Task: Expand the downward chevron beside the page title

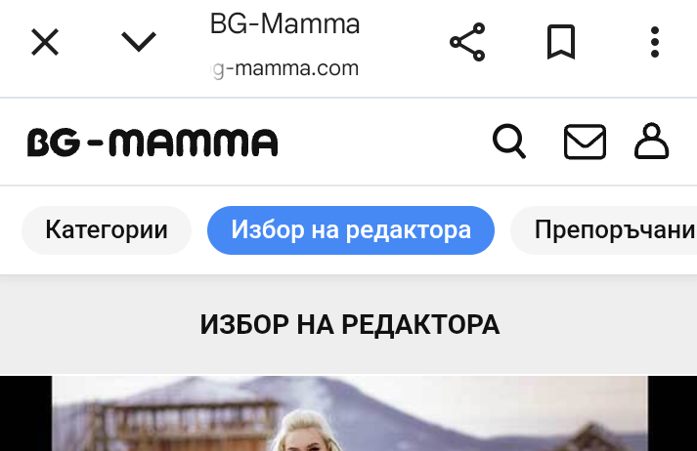Action: coord(139,42)
